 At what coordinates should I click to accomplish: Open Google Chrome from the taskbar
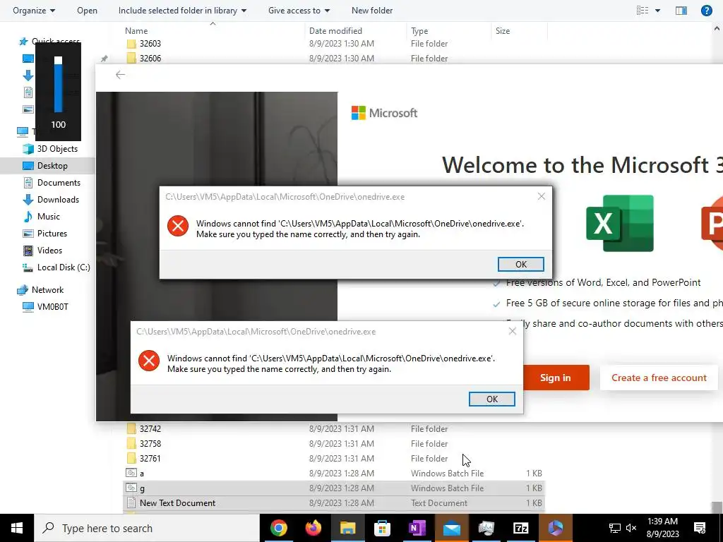(278, 528)
